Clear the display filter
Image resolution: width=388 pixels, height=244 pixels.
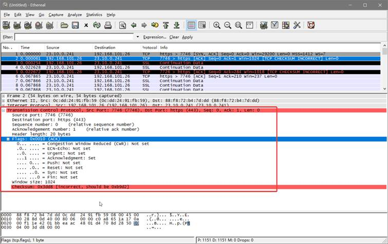(x=174, y=37)
